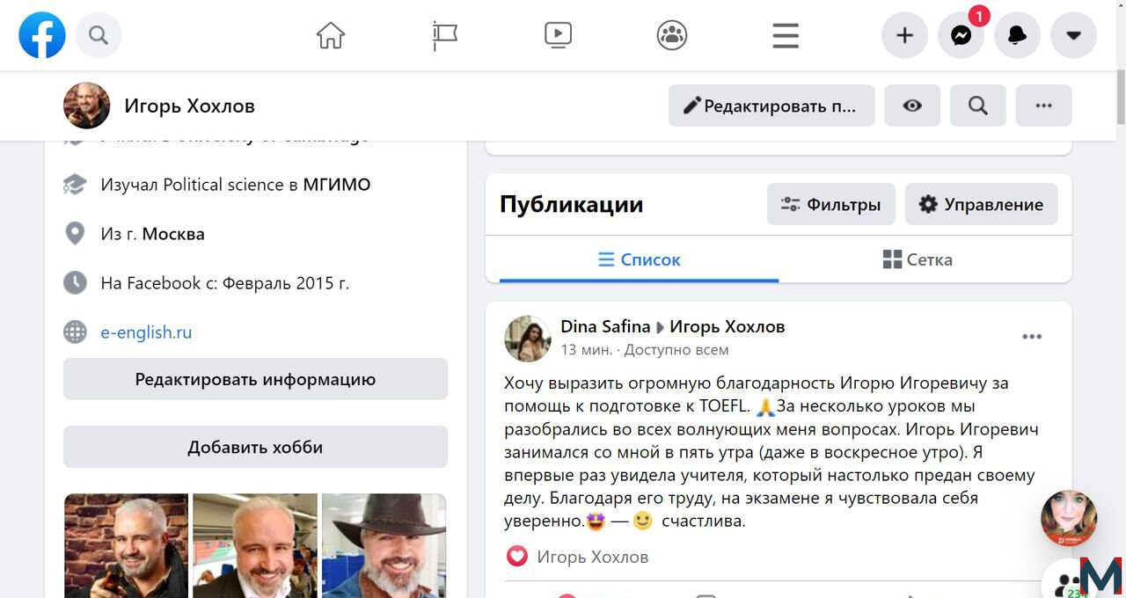Switch to the Список tab
This screenshot has height=598, width=1126.
point(640,259)
